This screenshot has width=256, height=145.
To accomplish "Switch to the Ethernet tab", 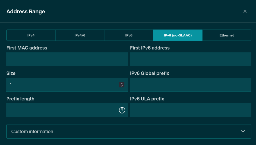I will tap(226, 35).
